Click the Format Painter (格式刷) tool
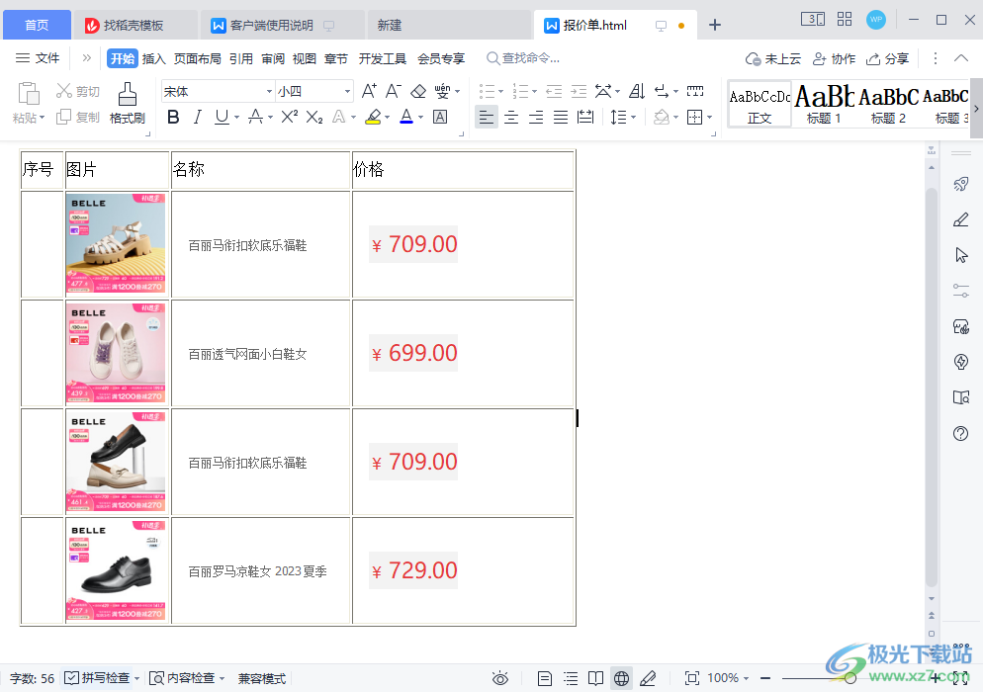Viewport: 983px width, 692px height. (x=128, y=104)
